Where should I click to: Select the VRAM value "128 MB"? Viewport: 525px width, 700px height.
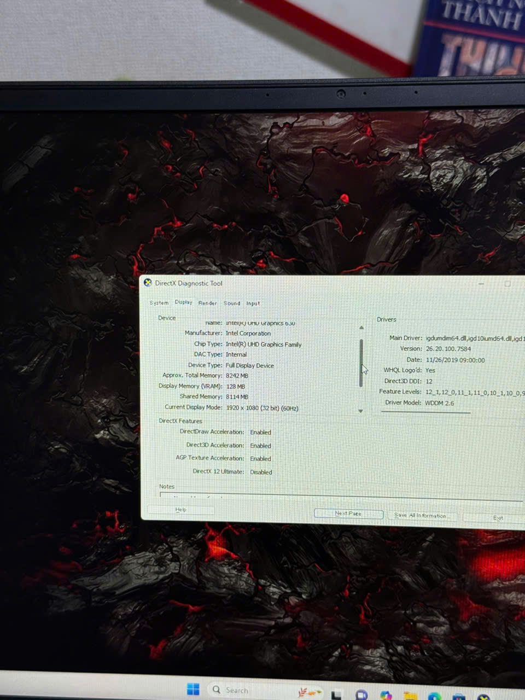pos(236,386)
